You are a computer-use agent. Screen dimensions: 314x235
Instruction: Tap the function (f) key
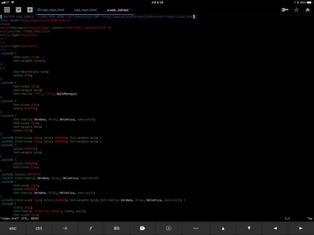[91, 228]
